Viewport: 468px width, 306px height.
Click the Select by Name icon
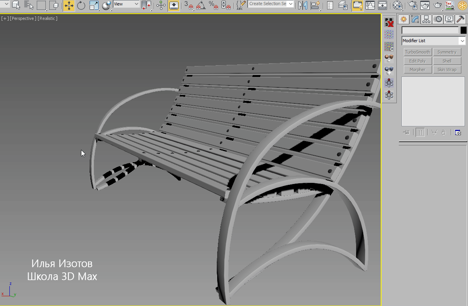coord(29,6)
